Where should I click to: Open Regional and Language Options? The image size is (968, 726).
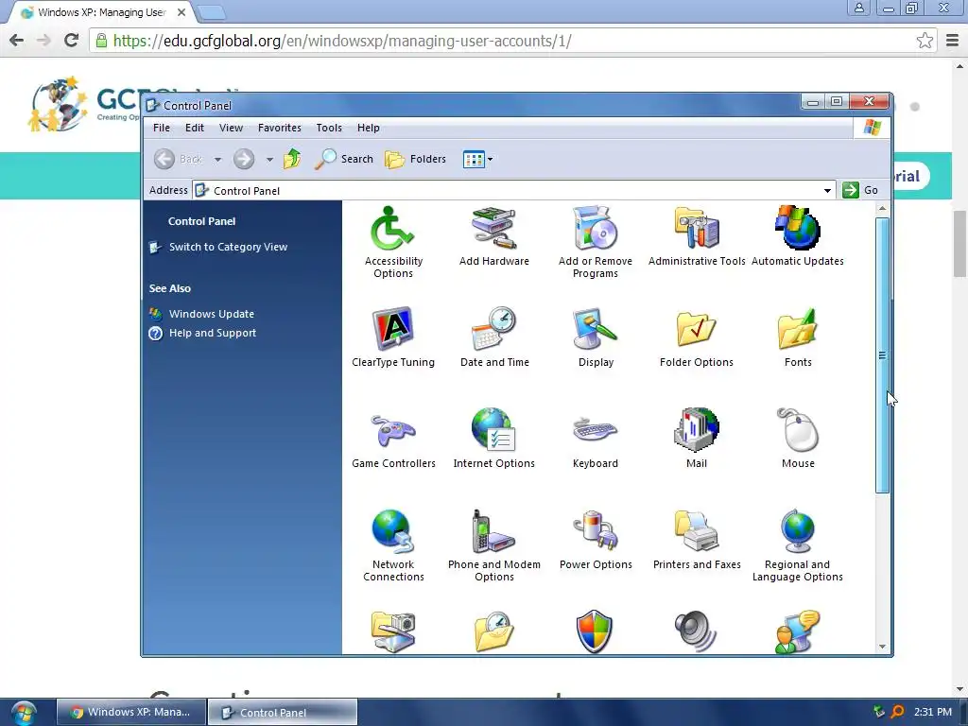click(x=798, y=545)
